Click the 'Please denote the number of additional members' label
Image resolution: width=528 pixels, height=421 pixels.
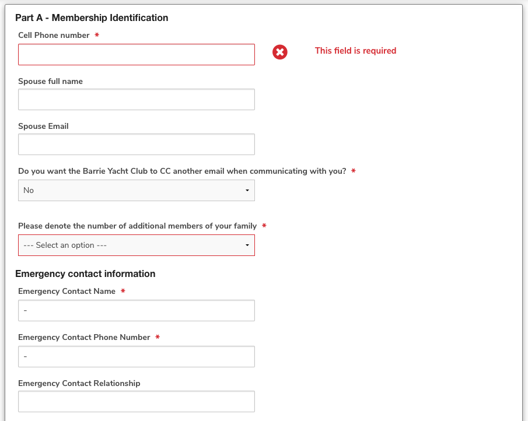137,226
